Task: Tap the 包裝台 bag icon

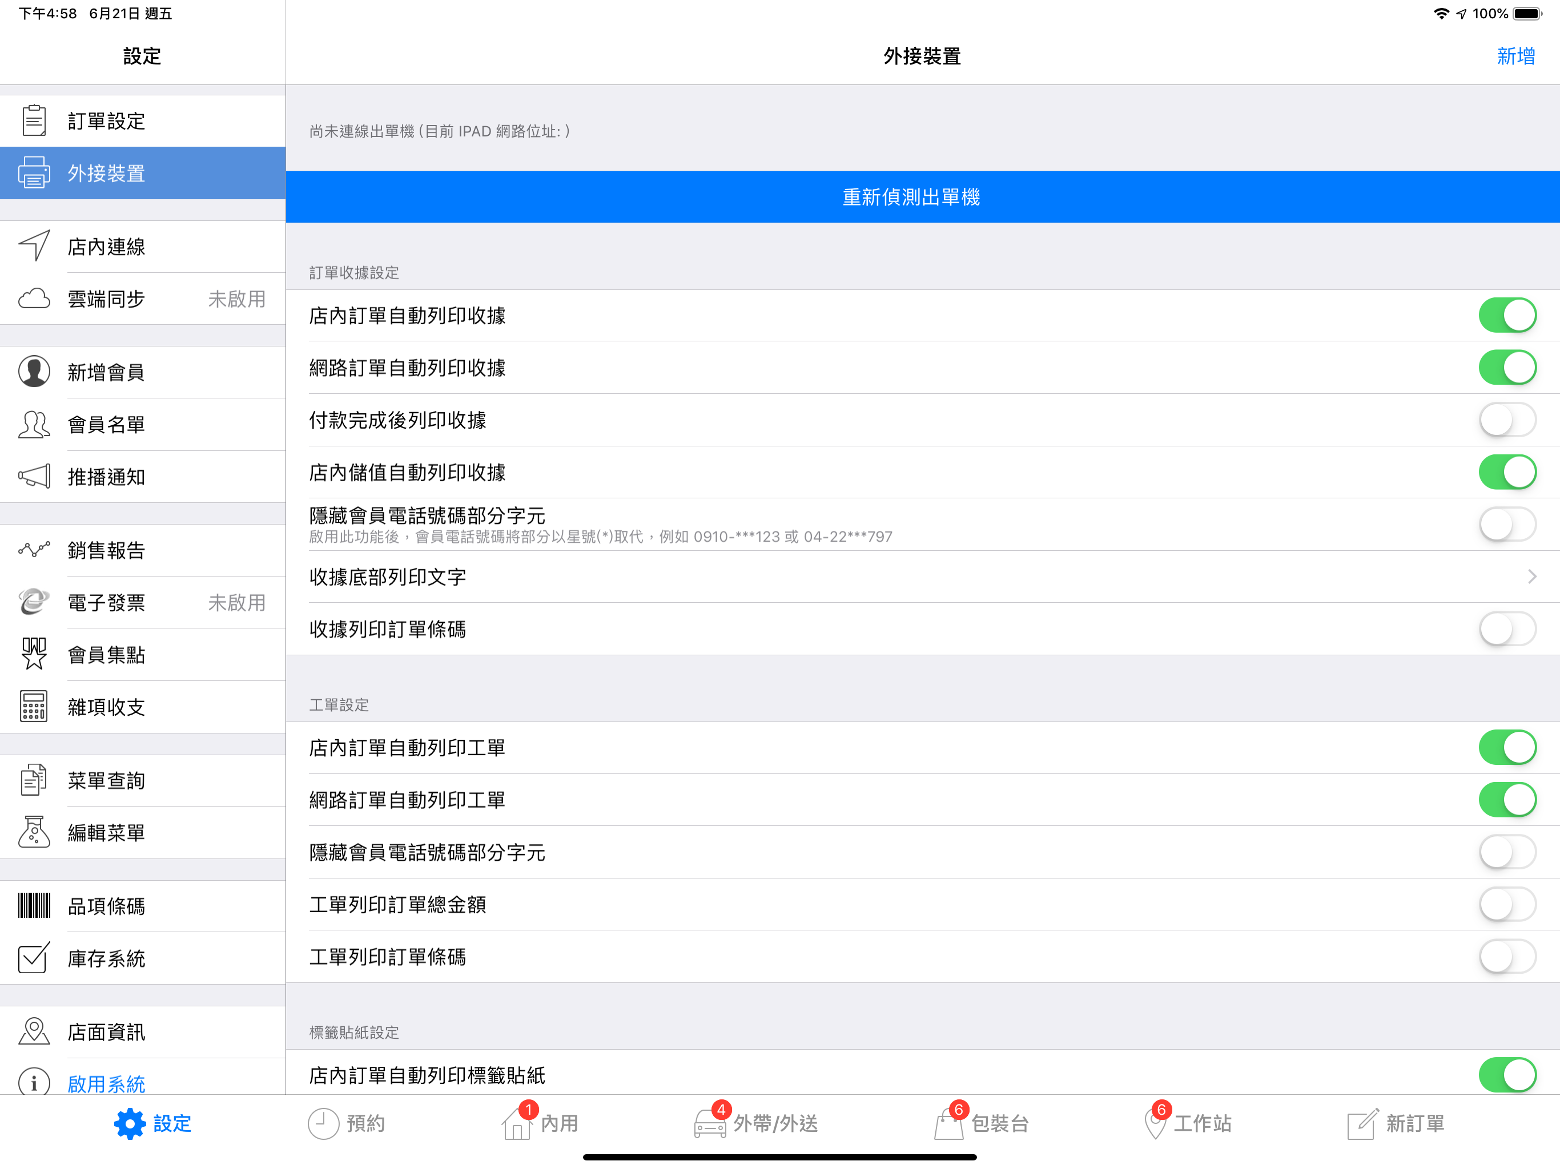Action: (948, 1123)
